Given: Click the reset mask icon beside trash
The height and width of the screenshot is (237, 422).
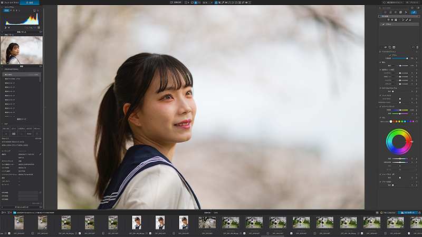Looking at the screenshot, I should click(x=413, y=47).
